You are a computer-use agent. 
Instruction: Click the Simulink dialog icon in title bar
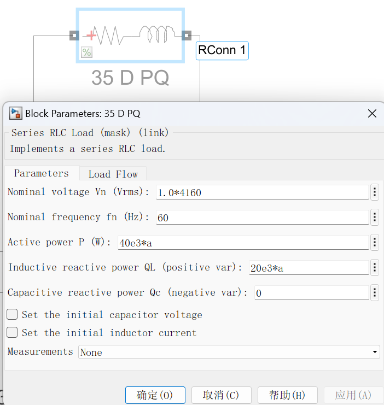tap(15, 113)
